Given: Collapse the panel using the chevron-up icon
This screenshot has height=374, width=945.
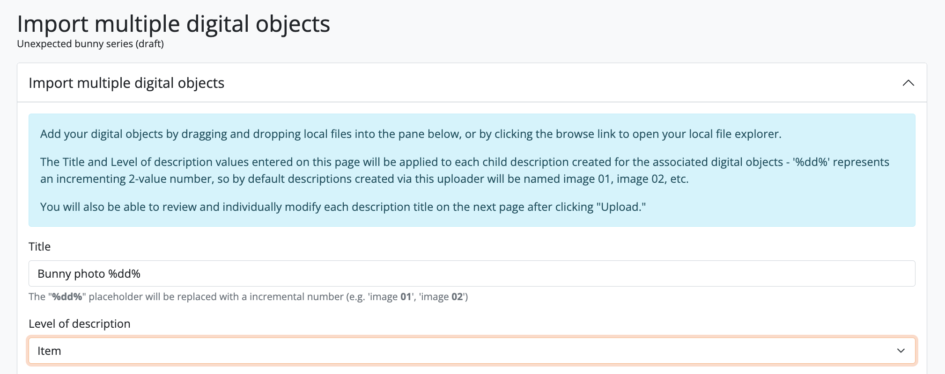Looking at the screenshot, I should pos(908,83).
